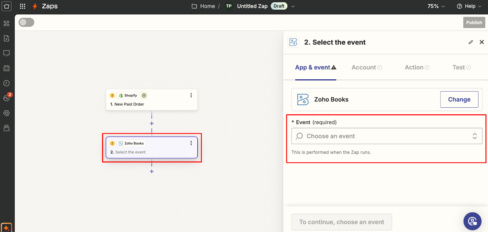The height and width of the screenshot is (232, 488).
Task: Click the Zoho Books app name in the panel
Action: coord(331,99)
